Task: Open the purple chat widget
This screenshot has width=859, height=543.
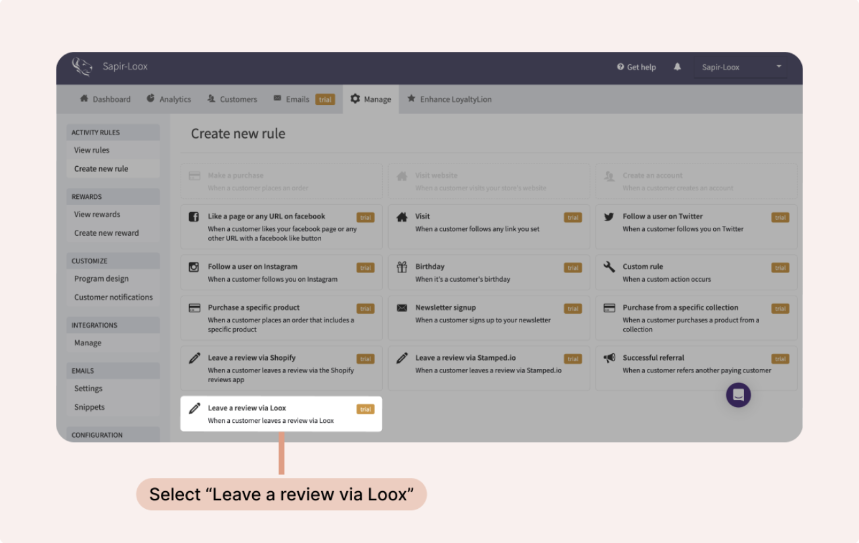Action: tap(738, 395)
